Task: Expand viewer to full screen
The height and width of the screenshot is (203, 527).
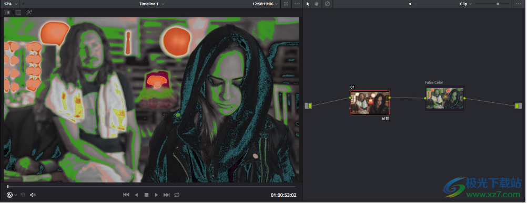Action: pos(286,4)
